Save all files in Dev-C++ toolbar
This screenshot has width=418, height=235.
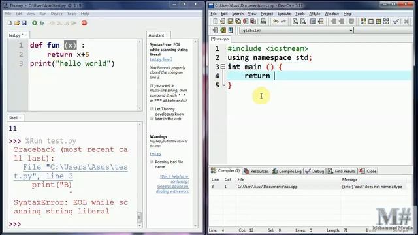[x=238, y=22]
